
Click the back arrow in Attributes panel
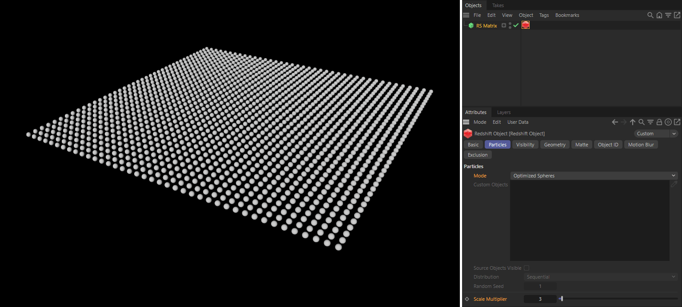[x=614, y=122]
